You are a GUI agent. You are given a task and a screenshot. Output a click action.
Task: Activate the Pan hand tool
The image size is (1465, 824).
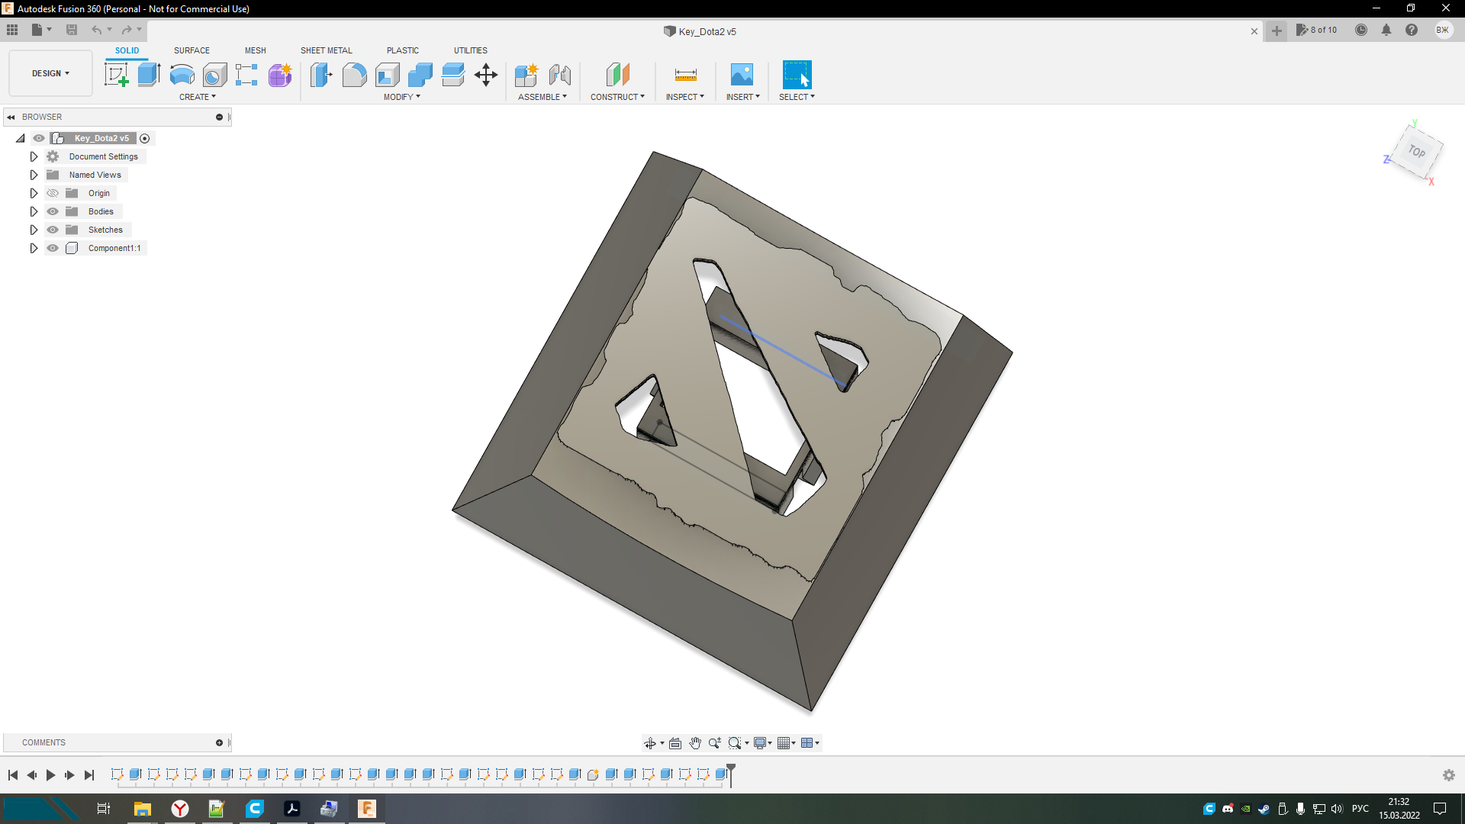tap(695, 743)
